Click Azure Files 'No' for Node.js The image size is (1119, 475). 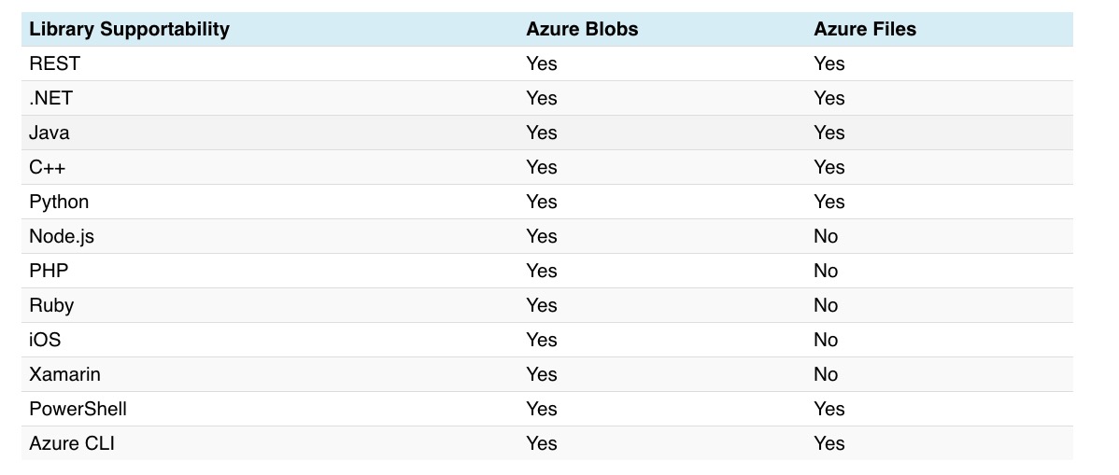(x=826, y=236)
